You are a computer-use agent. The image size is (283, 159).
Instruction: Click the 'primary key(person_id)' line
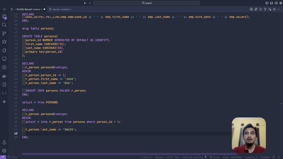click(x=44, y=52)
